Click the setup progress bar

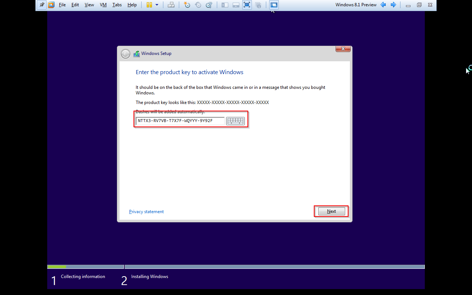236,267
